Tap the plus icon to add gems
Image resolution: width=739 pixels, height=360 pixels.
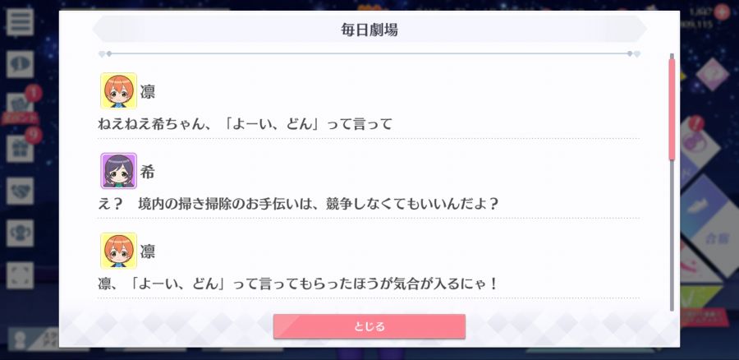click(x=721, y=12)
